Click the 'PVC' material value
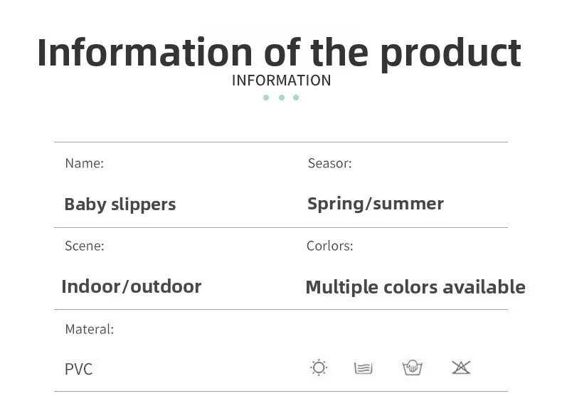 pyautogui.click(x=78, y=369)
